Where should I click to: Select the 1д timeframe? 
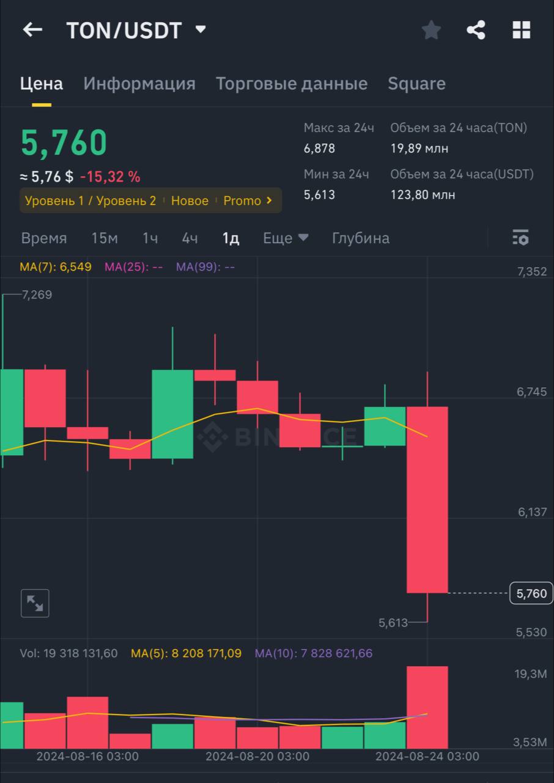231,238
